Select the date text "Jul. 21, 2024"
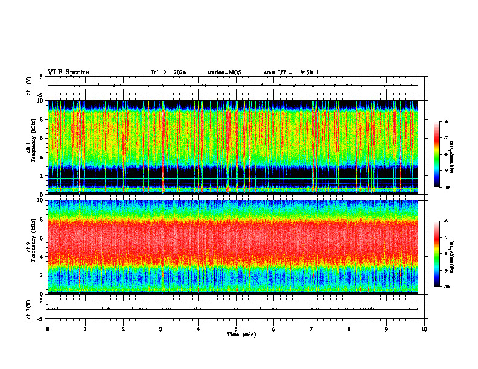The width and height of the screenshot is (478, 369). pos(168,72)
